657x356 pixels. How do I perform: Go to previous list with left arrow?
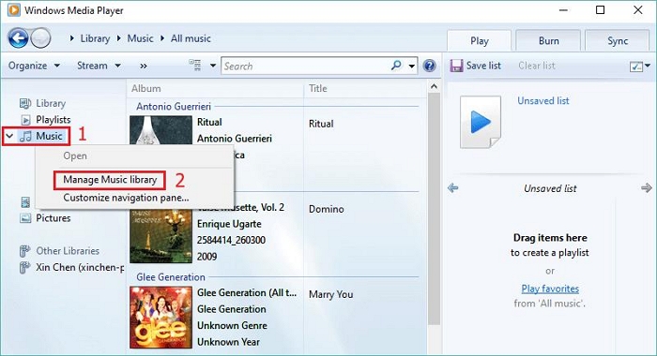click(452, 188)
